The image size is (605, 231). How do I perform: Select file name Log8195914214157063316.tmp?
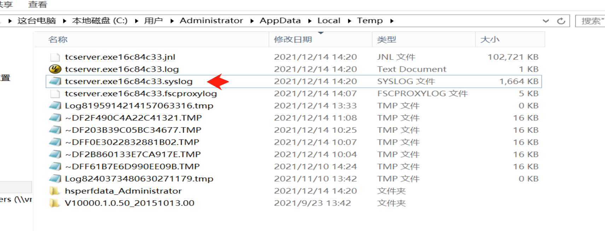pyautogui.click(x=139, y=106)
